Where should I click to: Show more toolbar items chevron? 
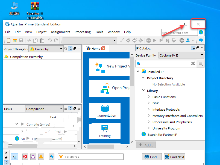tap(193, 40)
